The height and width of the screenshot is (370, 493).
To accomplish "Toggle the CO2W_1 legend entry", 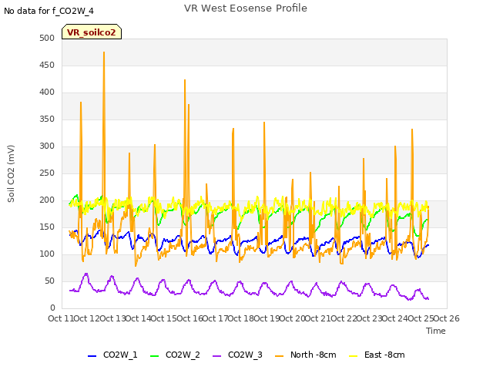I will click(x=112, y=355).
